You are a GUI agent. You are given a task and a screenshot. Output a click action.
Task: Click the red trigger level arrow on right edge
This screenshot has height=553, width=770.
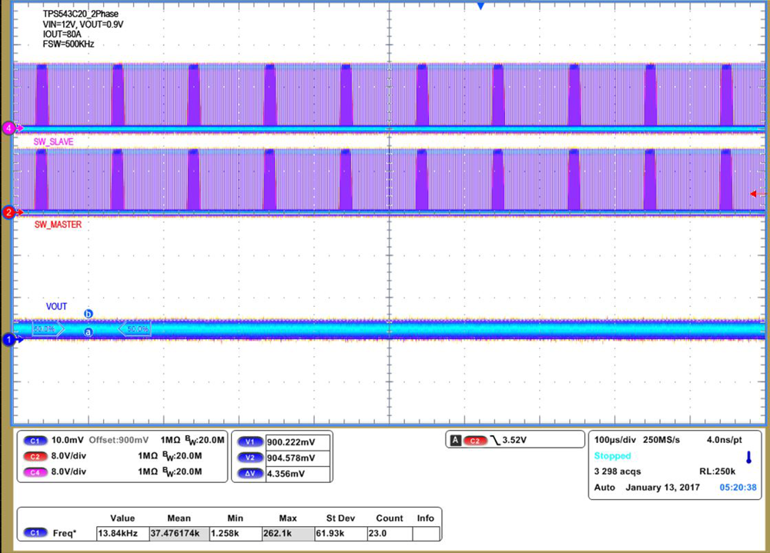point(755,195)
